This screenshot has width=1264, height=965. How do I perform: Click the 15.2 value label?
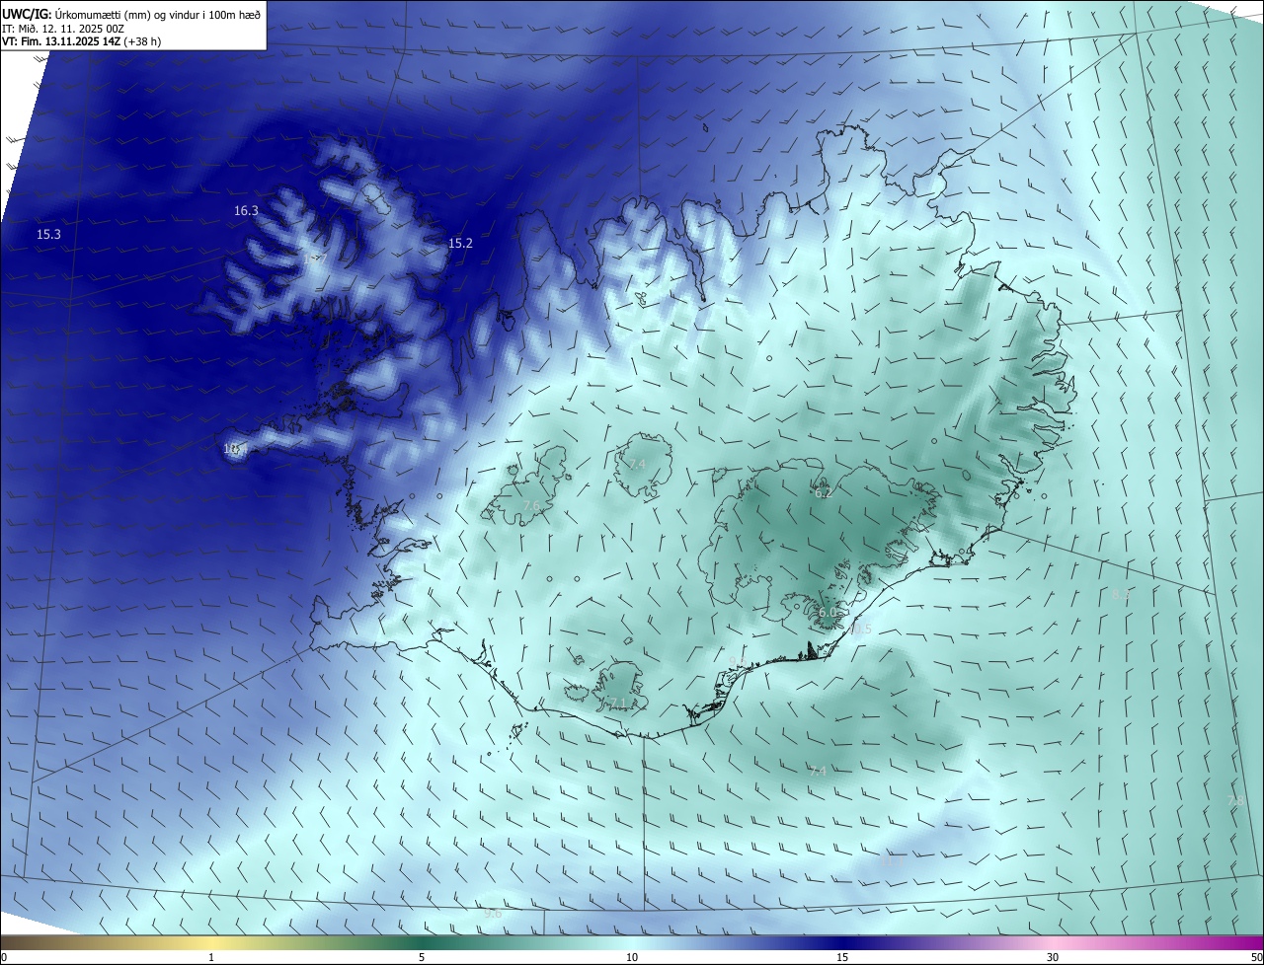(460, 243)
